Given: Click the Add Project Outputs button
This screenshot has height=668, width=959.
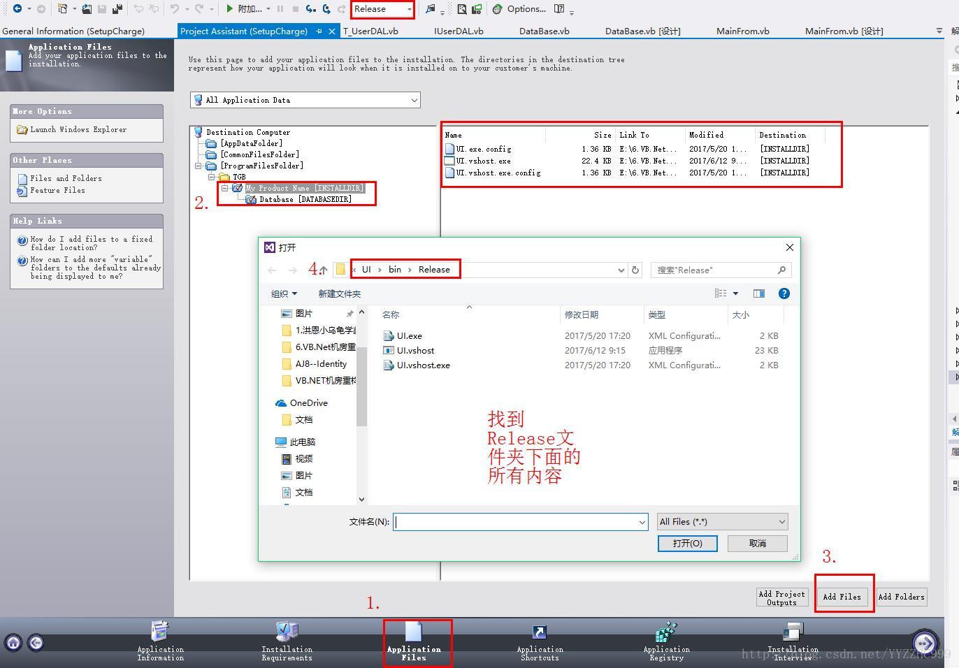Looking at the screenshot, I should click(781, 597).
